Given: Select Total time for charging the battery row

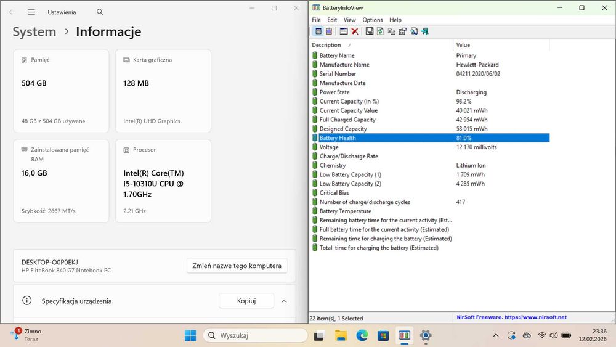Looking at the screenshot, I should 431,248.
